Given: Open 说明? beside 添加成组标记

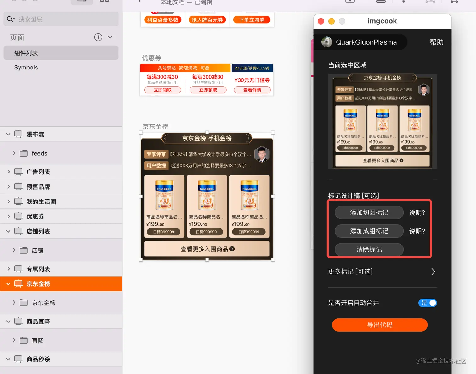Looking at the screenshot, I should pyautogui.click(x=417, y=231).
